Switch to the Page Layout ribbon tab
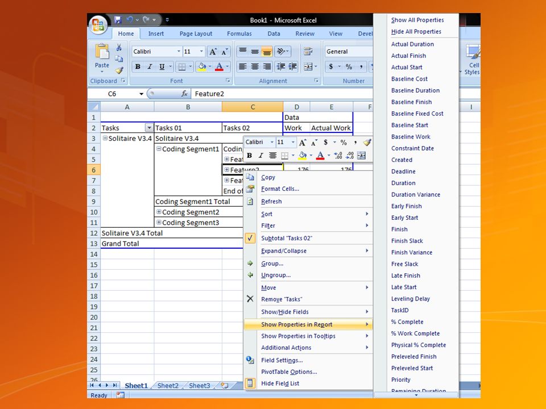 196,34
